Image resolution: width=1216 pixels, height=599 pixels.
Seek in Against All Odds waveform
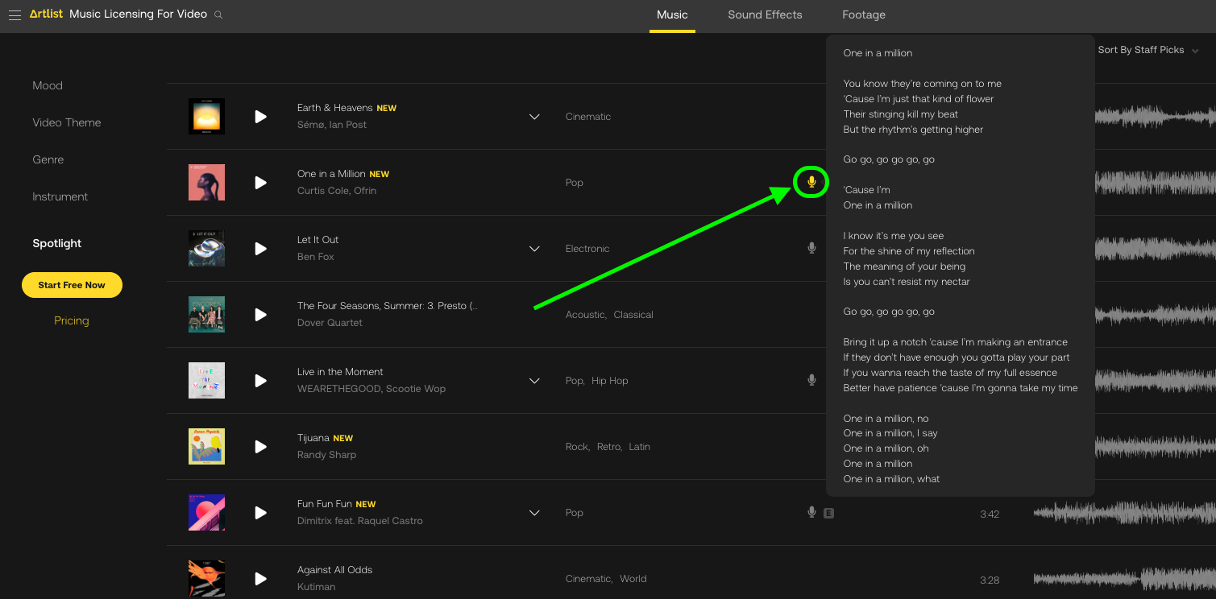point(1124,579)
